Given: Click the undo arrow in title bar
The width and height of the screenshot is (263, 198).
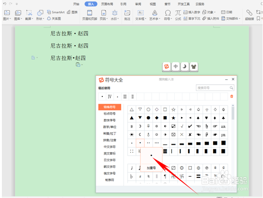Looking at the screenshot, I should click(5, 3).
